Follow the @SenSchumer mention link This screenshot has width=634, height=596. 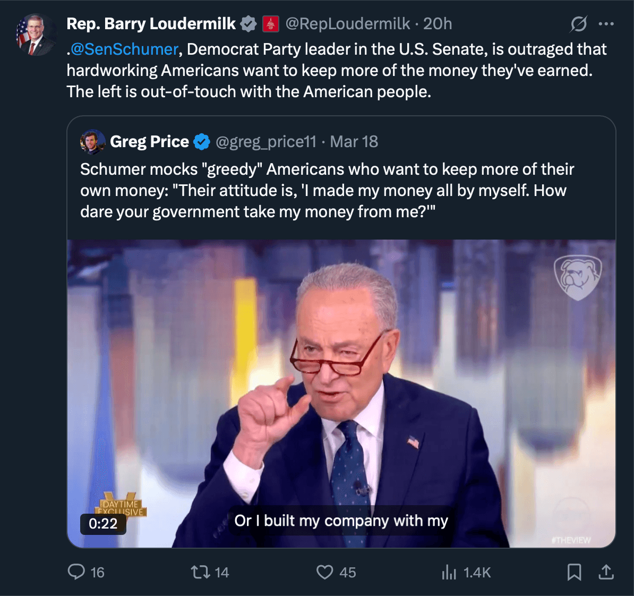[124, 49]
